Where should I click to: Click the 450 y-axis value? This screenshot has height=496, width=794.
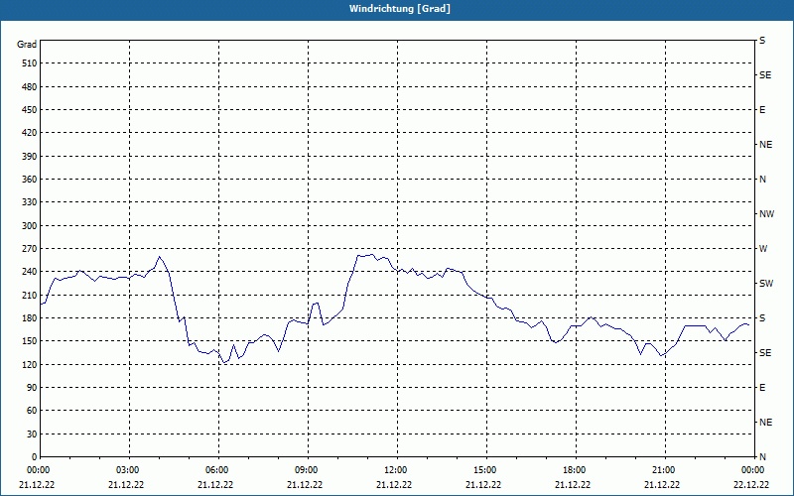pyautogui.click(x=30, y=110)
